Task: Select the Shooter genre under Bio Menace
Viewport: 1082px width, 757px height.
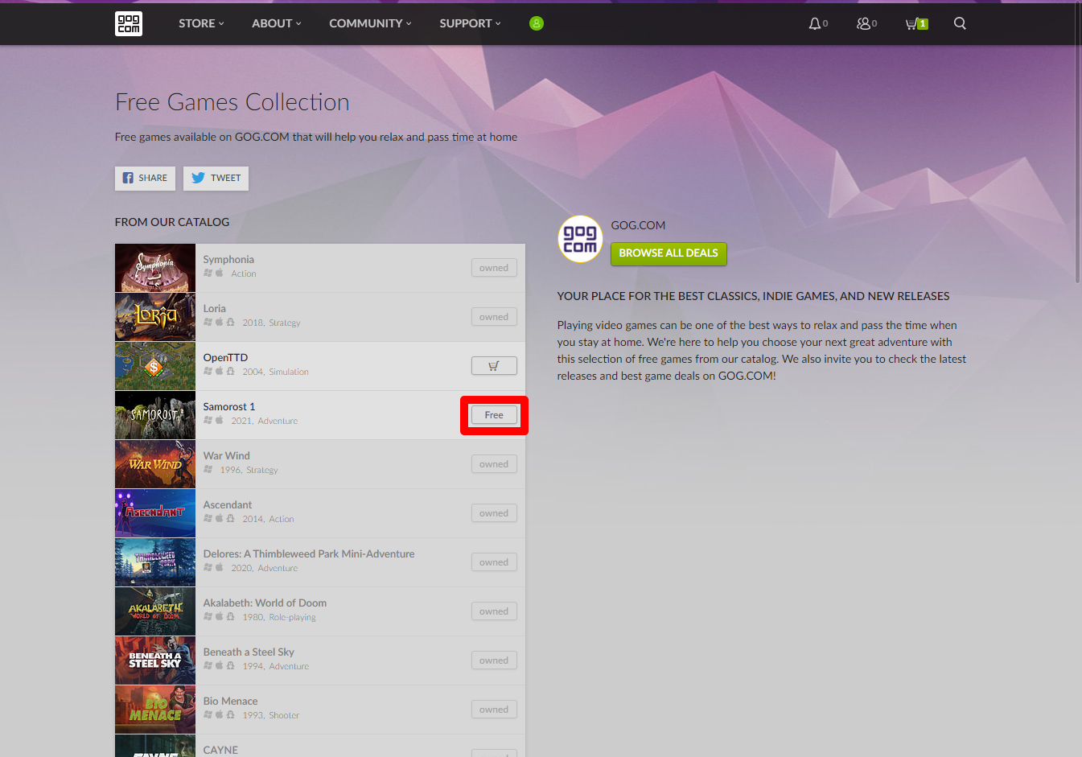Action: click(x=284, y=715)
